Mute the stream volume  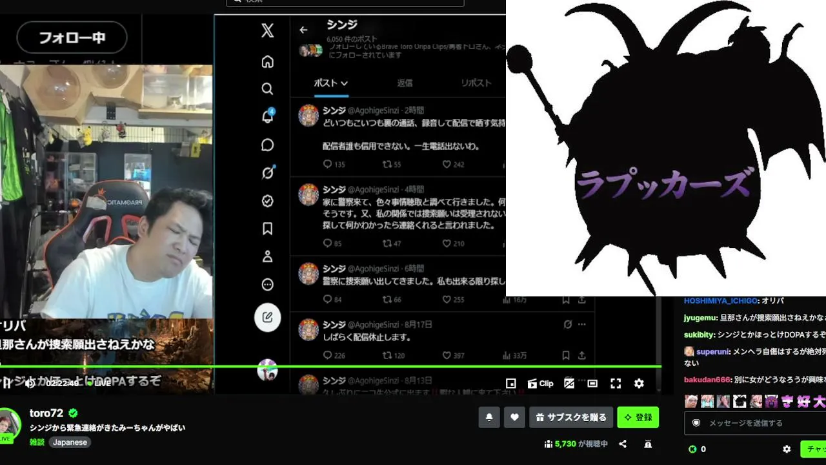click(x=30, y=384)
